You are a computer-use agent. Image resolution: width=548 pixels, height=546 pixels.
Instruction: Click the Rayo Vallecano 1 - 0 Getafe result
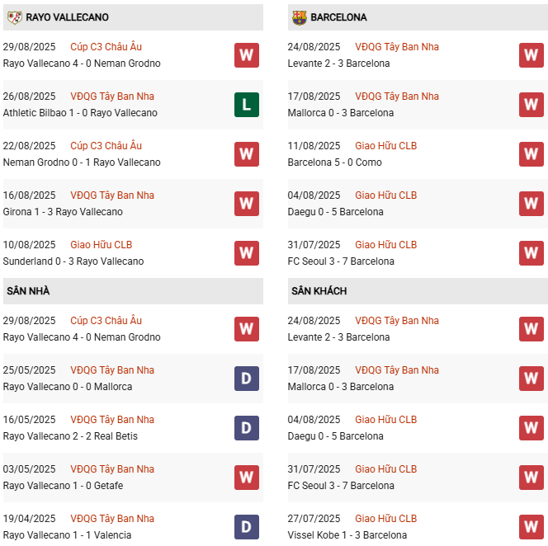click(x=63, y=486)
